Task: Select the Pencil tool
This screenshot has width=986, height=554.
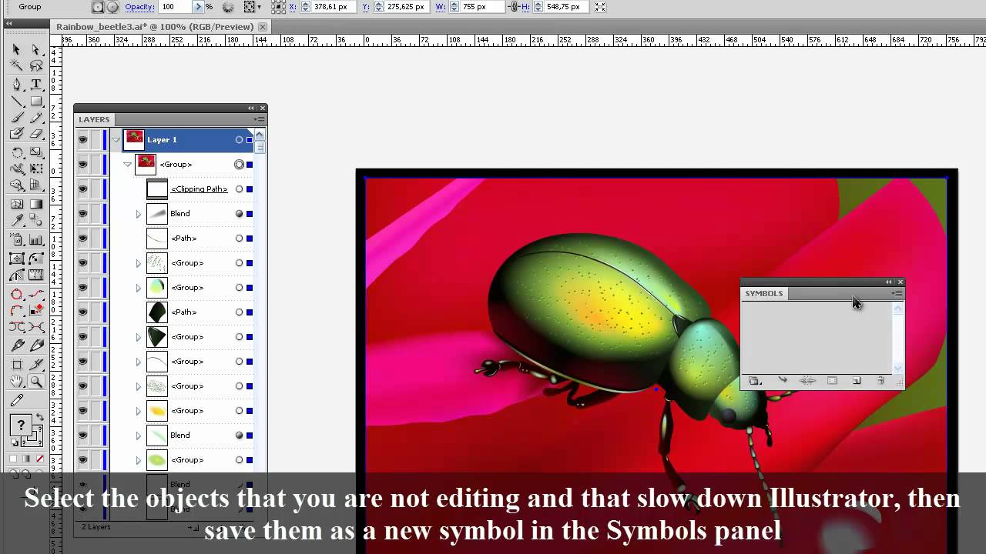Action: tap(35, 118)
